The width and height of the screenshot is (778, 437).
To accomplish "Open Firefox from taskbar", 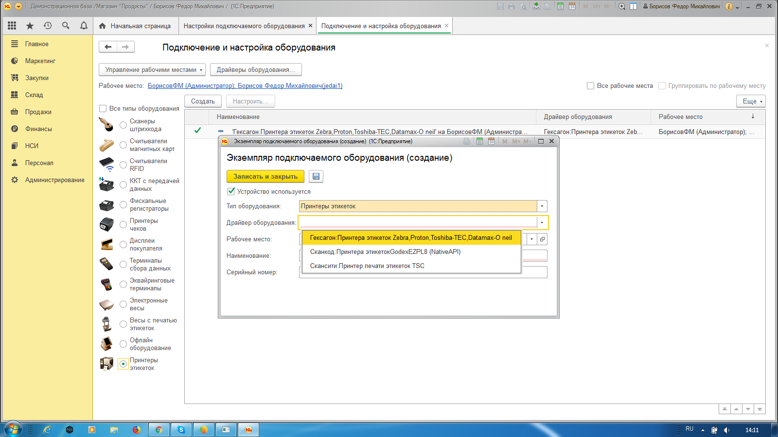I will coord(136,430).
